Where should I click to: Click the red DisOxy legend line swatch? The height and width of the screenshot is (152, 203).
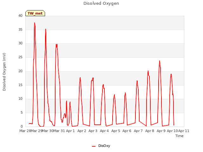point(94,146)
